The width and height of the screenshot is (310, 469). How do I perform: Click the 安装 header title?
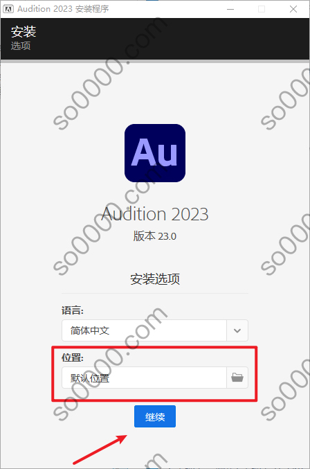click(x=24, y=31)
